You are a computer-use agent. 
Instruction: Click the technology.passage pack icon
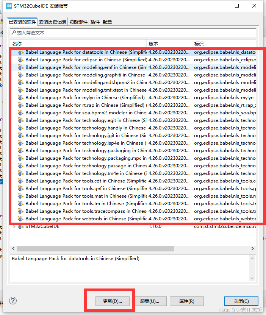20,166
